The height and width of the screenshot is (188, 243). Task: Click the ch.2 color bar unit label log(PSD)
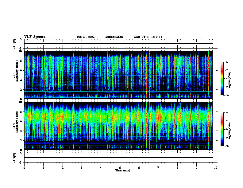230,131
